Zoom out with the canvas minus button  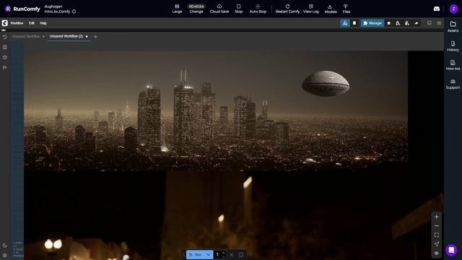coord(436,226)
